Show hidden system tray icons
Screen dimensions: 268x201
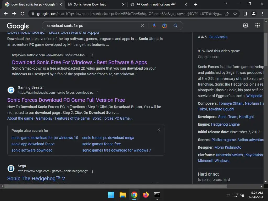tap(228, 195)
